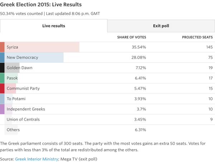
Task: Click the Pasok green color swatch
Action: (x=2, y=78)
